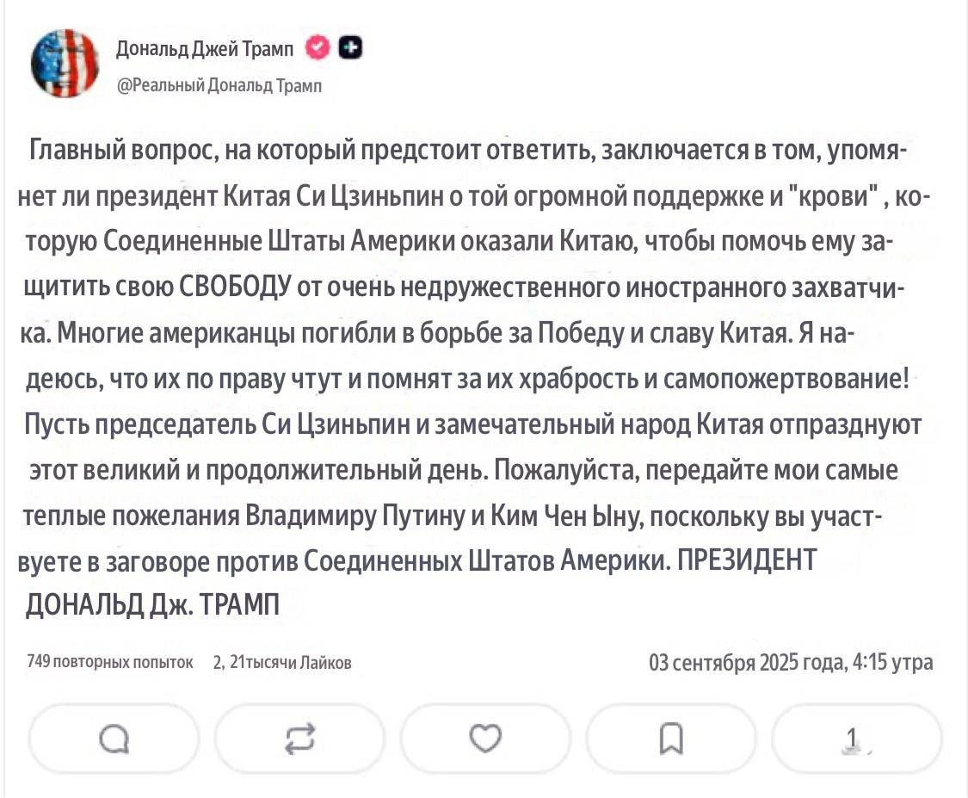
Task: Click the rightmost action button showing 1
Action: (x=857, y=739)
